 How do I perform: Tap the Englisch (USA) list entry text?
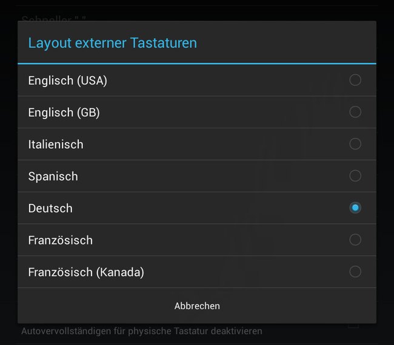68,80
